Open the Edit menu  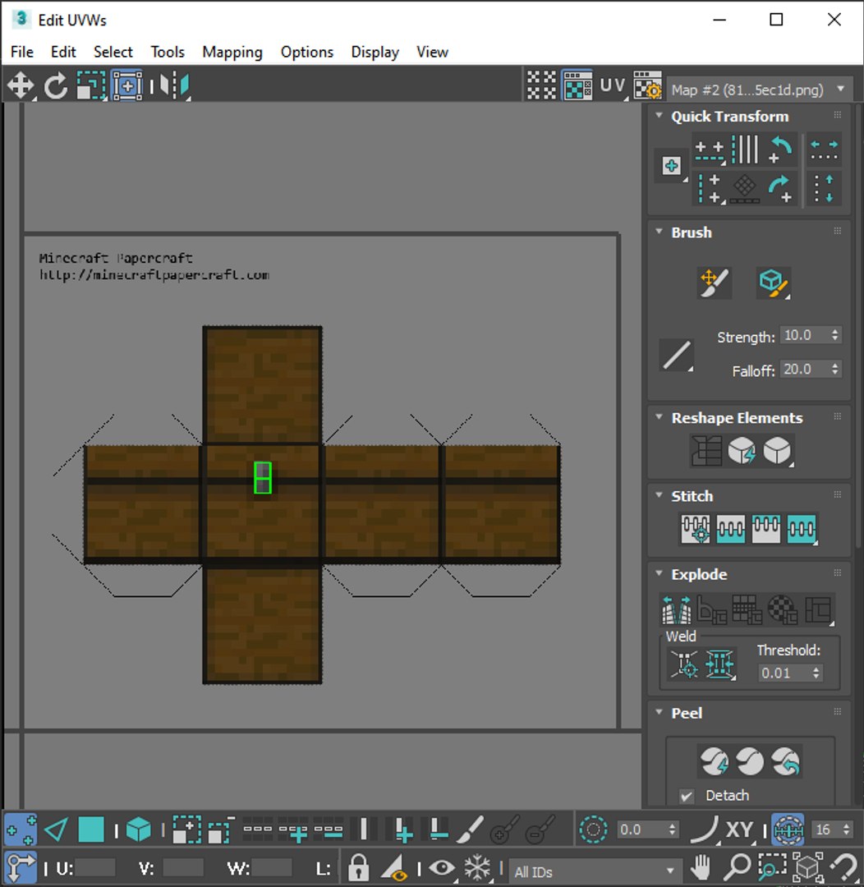[63, 52]
